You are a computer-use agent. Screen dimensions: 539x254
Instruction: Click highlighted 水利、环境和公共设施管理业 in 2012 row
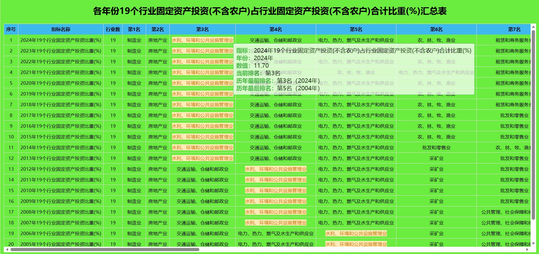[276, 169]
